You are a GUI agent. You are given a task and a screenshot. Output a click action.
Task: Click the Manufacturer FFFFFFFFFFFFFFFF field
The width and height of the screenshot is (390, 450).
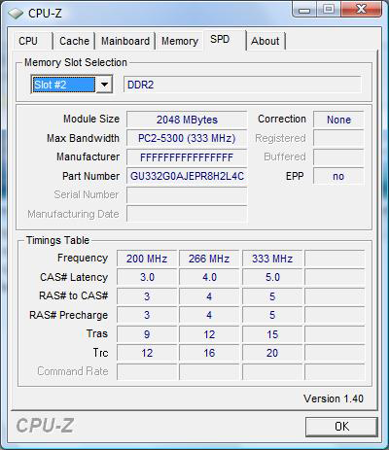(x=187, y=157)
